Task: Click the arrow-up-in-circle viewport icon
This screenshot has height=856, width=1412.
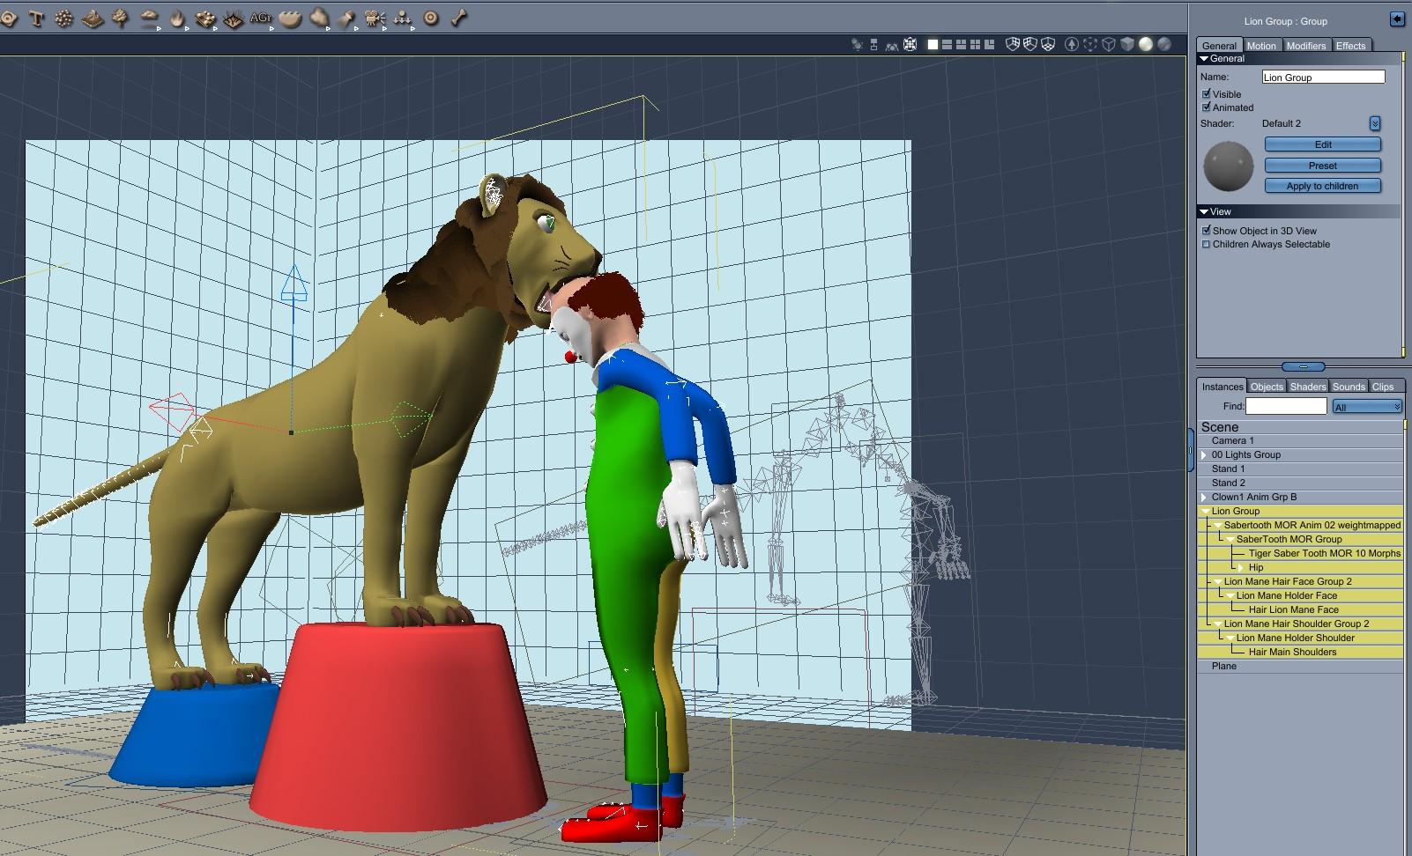Action: tap(1072, 44)
